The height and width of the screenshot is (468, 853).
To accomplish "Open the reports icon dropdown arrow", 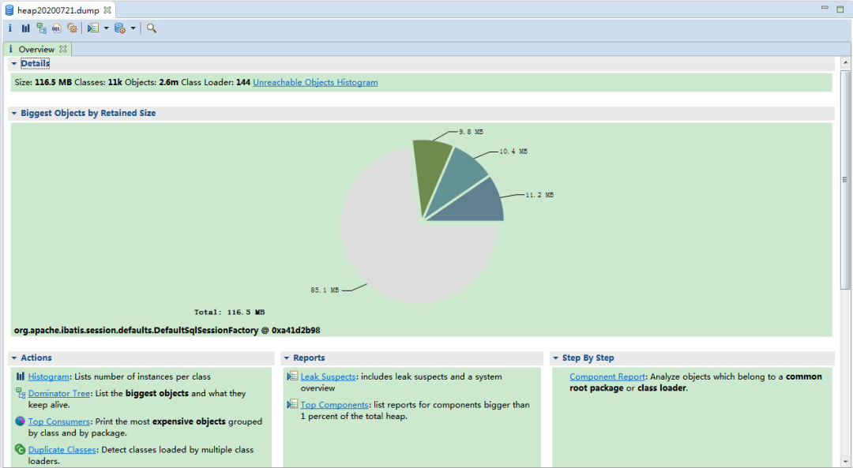I will pos(106,28).
